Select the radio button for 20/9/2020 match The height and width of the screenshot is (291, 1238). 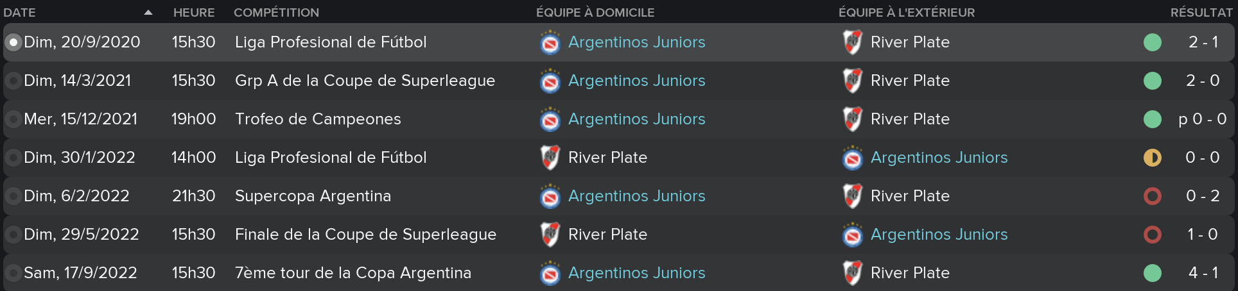[x=13, y=42]
